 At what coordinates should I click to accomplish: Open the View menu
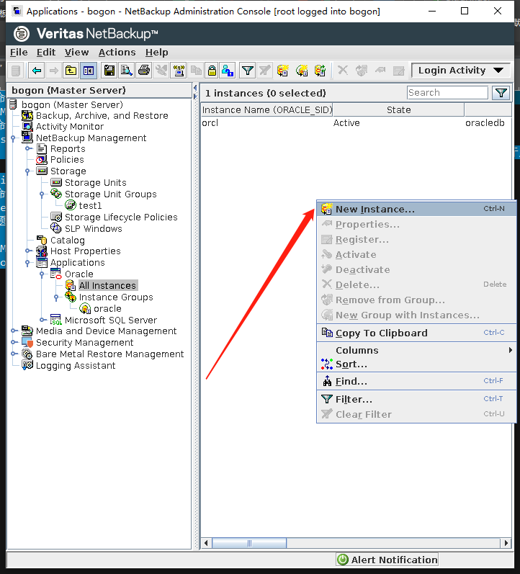(x=76, y=53)
